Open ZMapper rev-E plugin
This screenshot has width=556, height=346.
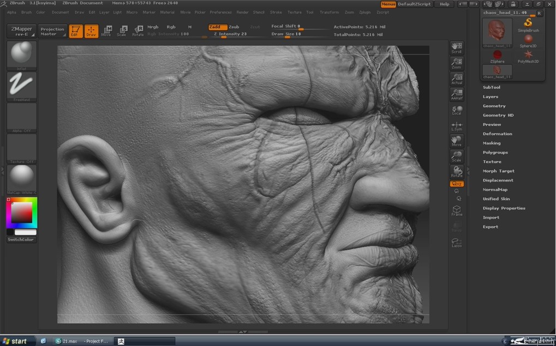[x=22, y=31]
